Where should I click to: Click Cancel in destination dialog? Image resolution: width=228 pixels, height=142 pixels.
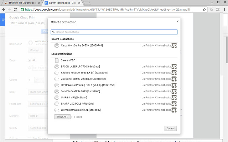[x=171, y=129]
